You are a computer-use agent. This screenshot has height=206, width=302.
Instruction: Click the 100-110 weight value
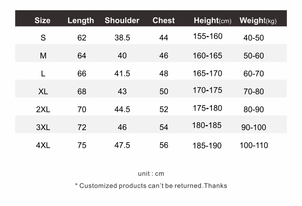coord(254,145)
